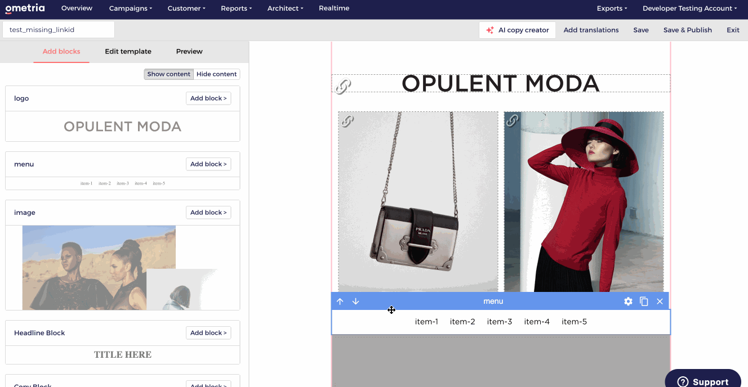This screenshot has width=748, height=387.
Task: Open the Support help widget
Action: tap(703, 380)
